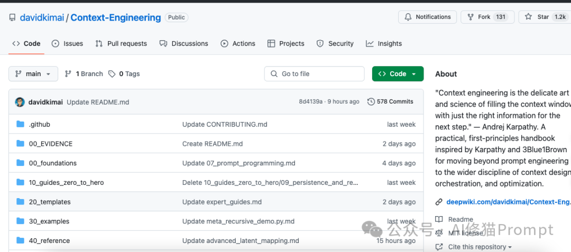Open the 40_reference folder
Screen dimensions: 571x252
(49, 241)
